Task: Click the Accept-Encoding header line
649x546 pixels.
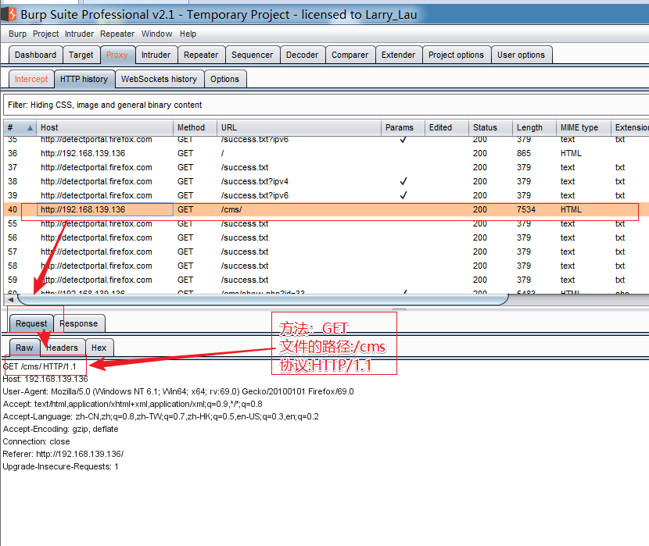Action: [x=60, y=429]
